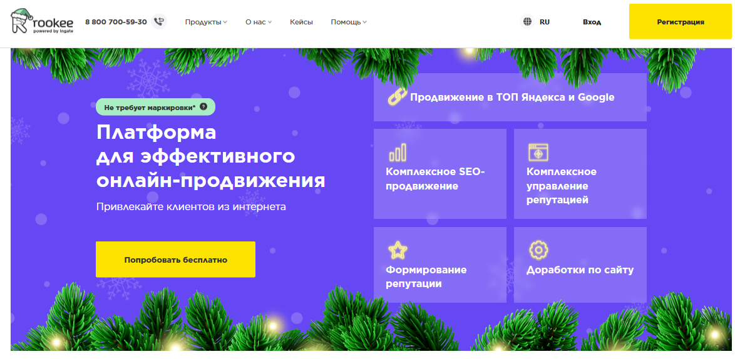Click the question mark tooltip icon
The height and width of the screenshot is (359, 735).
click(x=203, y=107)
